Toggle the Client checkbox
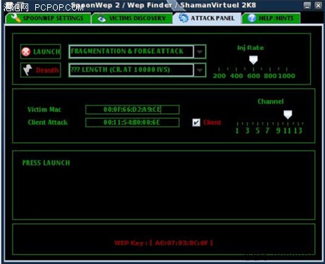The width and height of the screenshot is (325, 264). click(x=196, y=122)
